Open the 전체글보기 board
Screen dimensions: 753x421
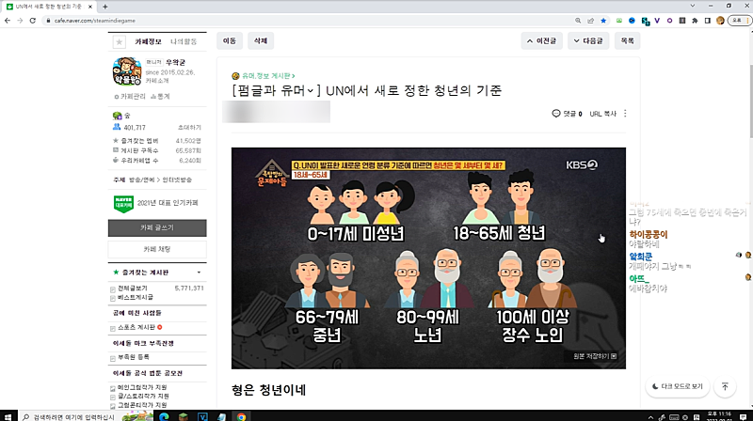click(133, 288)
